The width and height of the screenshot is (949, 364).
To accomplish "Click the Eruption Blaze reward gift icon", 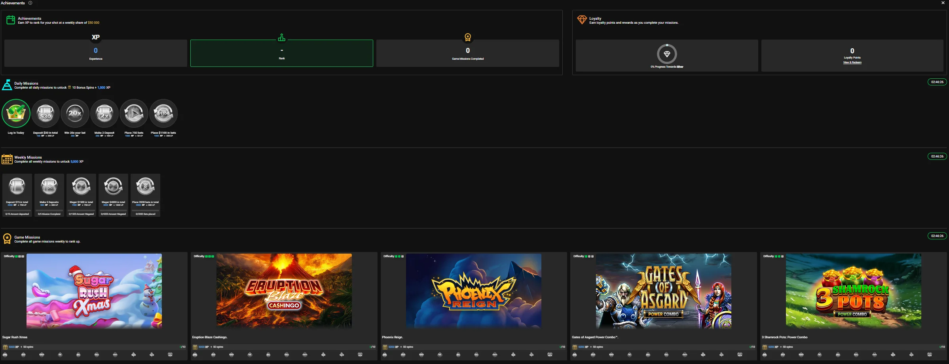I will (195, 347).
